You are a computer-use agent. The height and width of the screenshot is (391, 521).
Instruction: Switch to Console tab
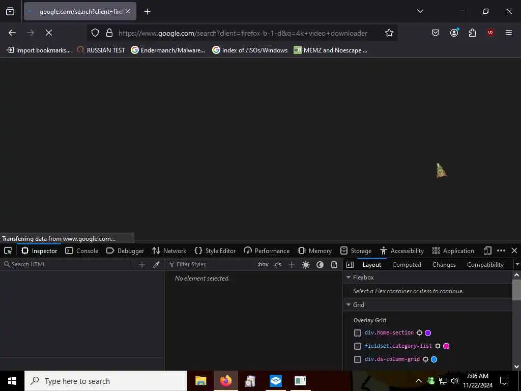(x=82, y=250)
